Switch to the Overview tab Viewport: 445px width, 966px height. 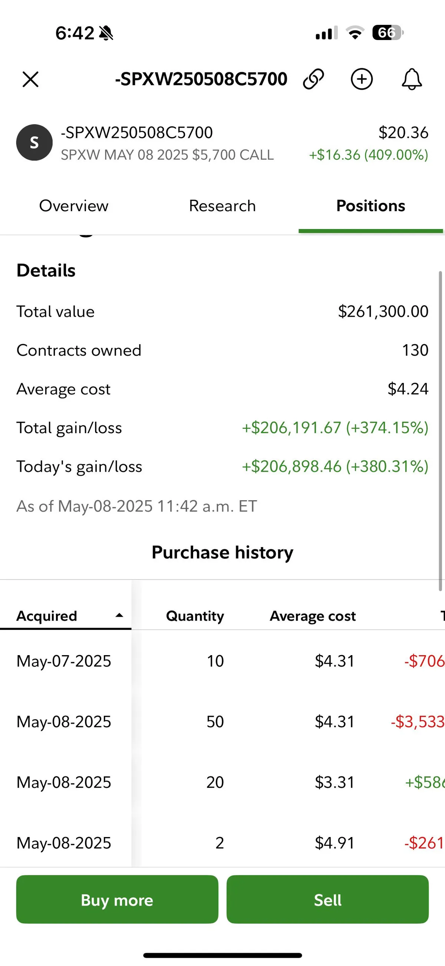73,206
